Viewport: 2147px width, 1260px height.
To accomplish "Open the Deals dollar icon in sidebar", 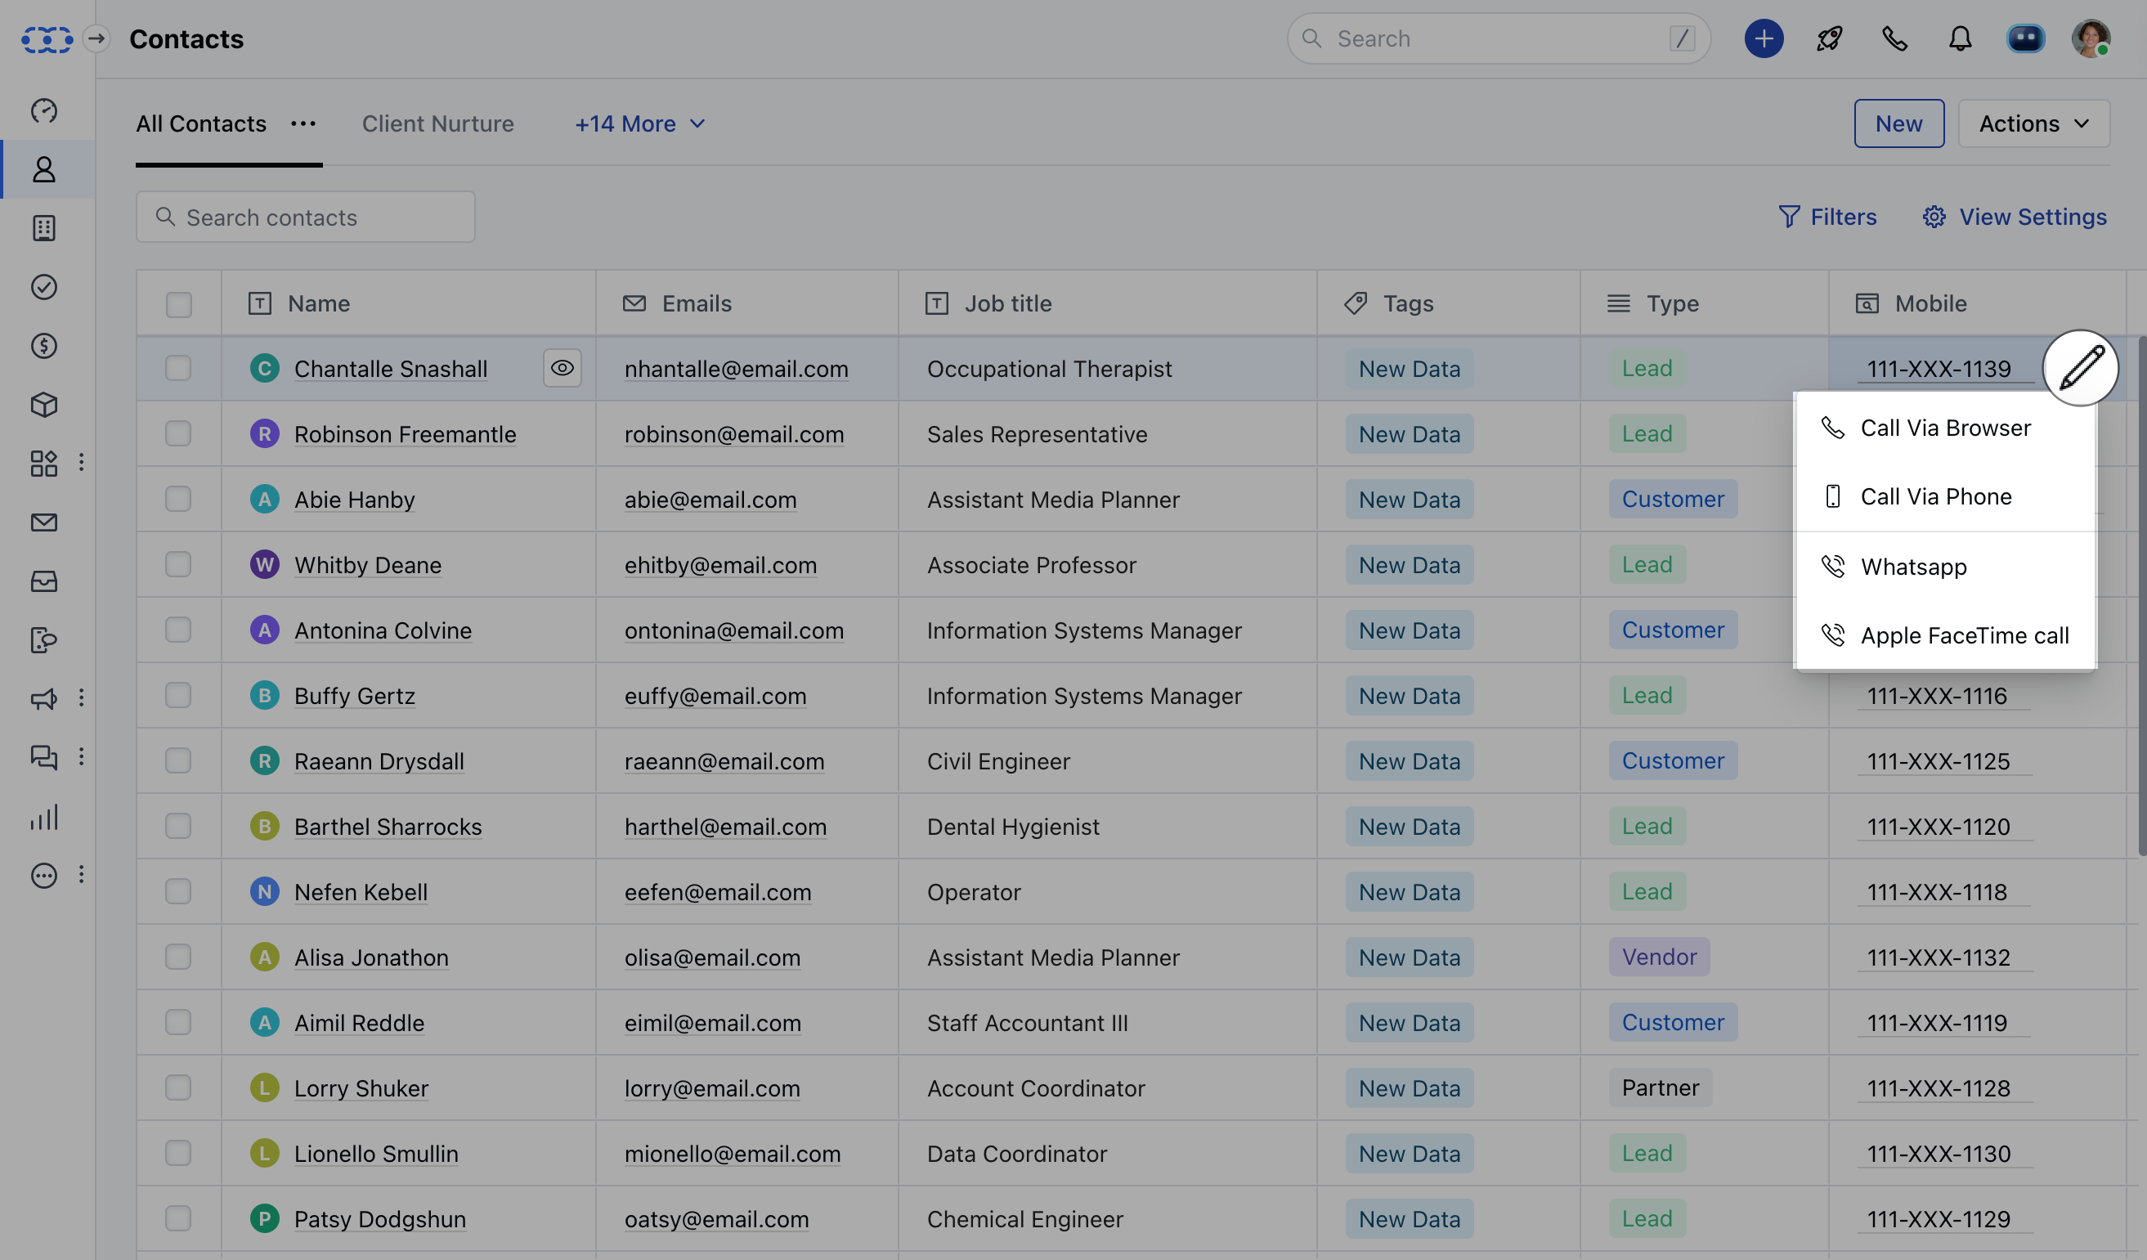I will (x=43, y=346).
